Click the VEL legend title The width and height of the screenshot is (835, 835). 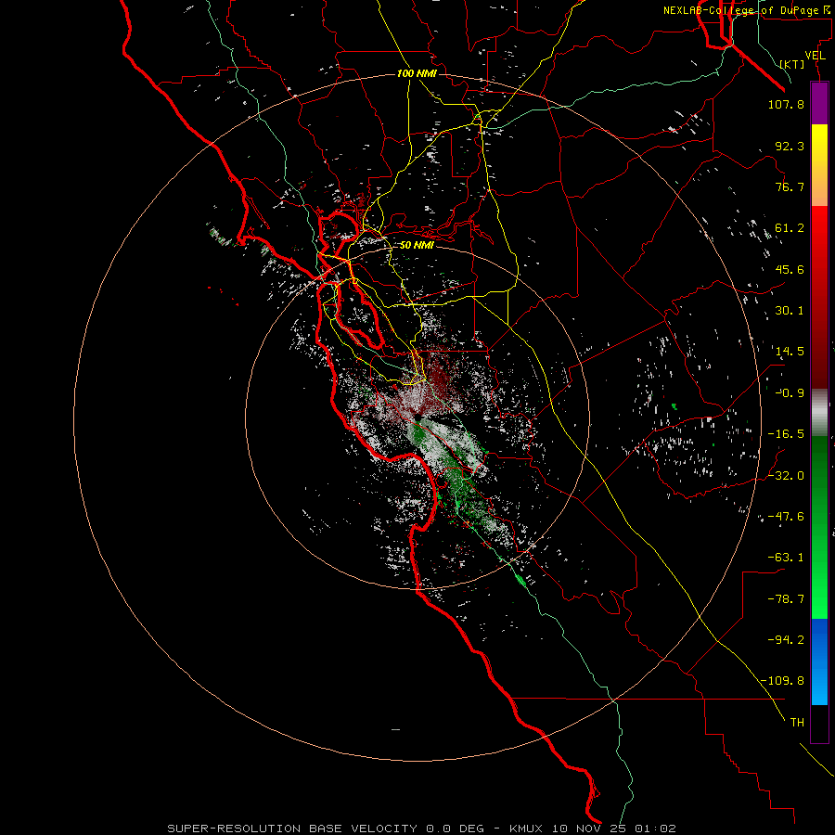[x=815, y=56]
